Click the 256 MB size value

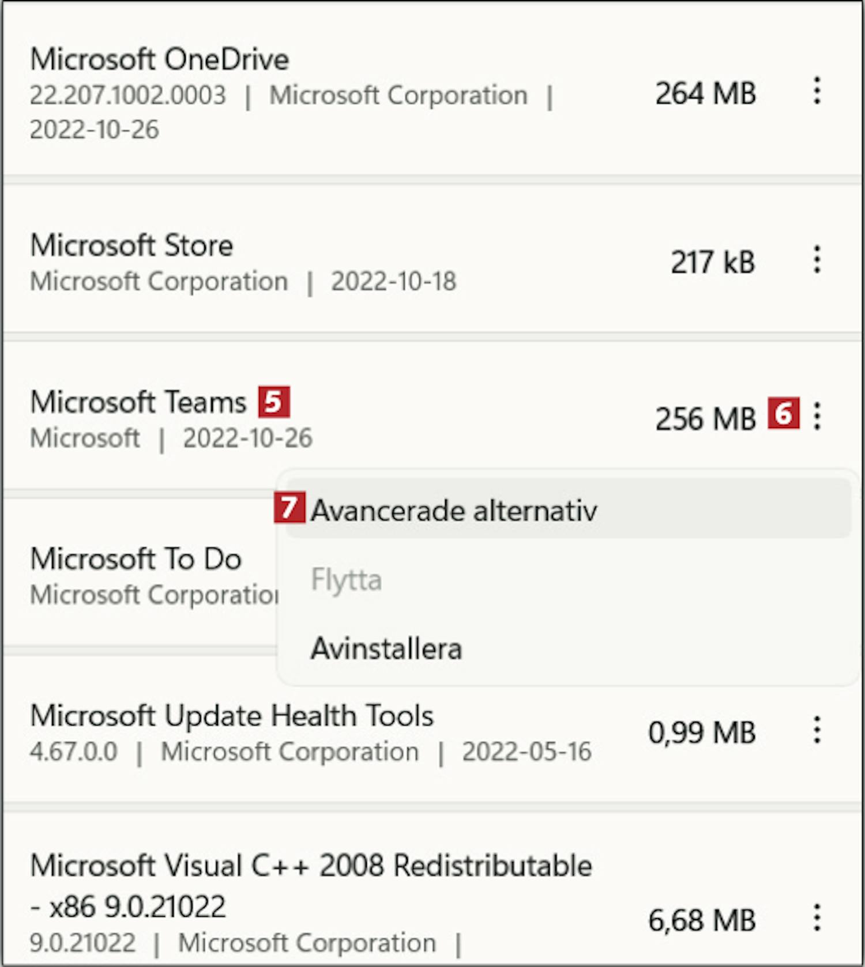705,419
